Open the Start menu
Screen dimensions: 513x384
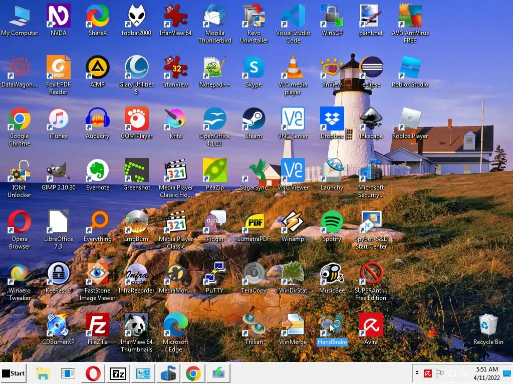click(x=14, y=373)
